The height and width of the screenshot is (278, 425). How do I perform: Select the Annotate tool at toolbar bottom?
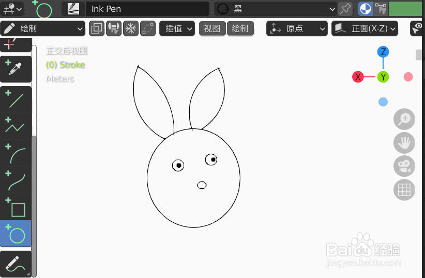[x=16, y=264]
